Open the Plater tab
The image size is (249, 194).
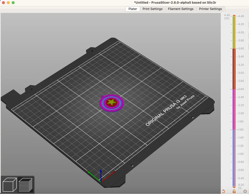coord(133,9)
